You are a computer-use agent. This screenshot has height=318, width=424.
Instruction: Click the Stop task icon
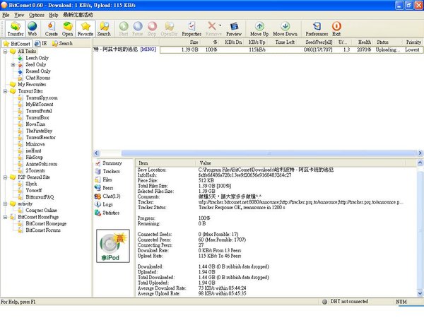152,29
